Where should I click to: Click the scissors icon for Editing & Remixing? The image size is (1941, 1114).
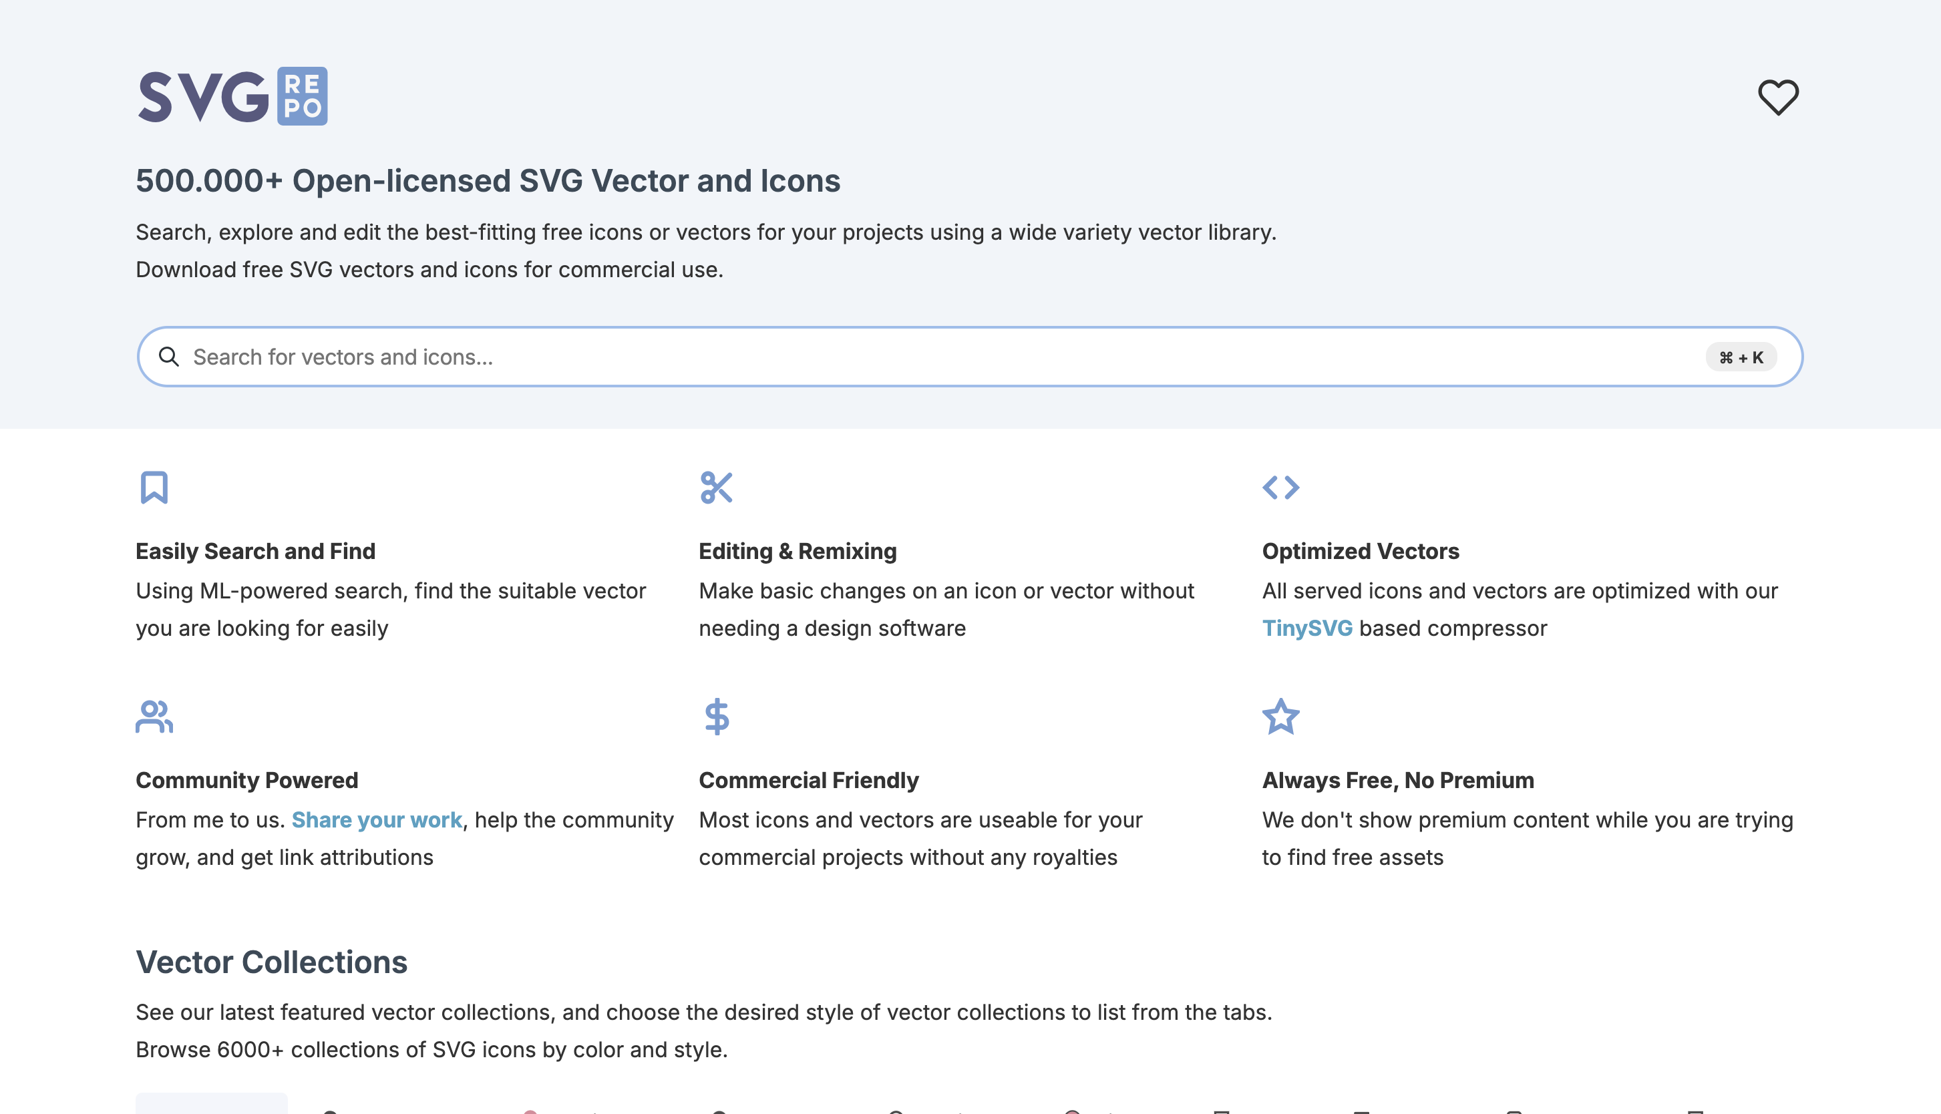click(716, 488)
